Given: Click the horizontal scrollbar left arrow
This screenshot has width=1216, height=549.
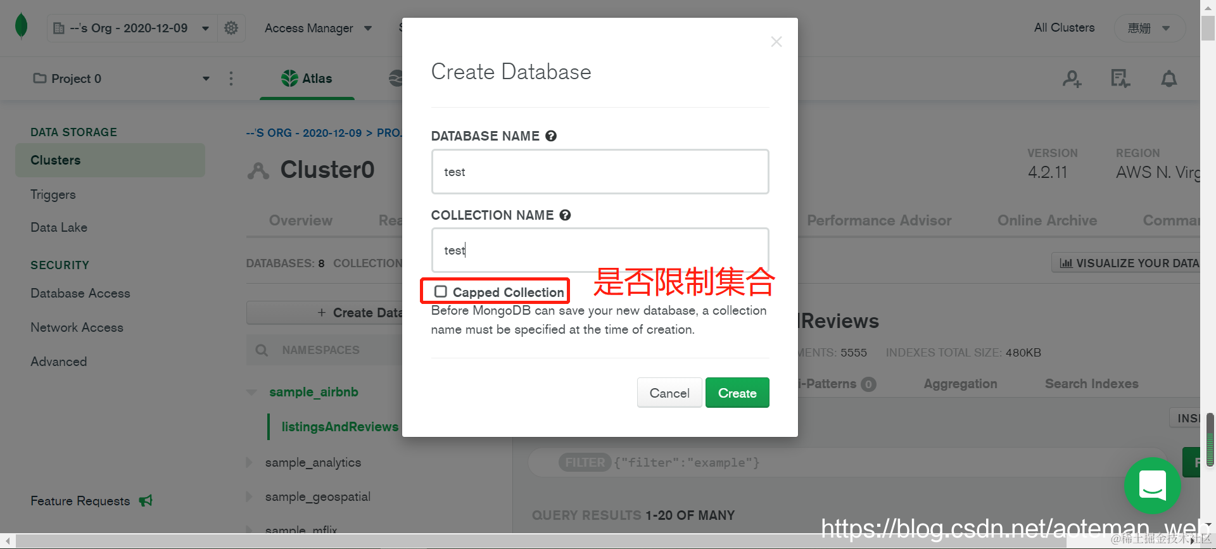Looking at the screenshot, I should tap(7, 541).
